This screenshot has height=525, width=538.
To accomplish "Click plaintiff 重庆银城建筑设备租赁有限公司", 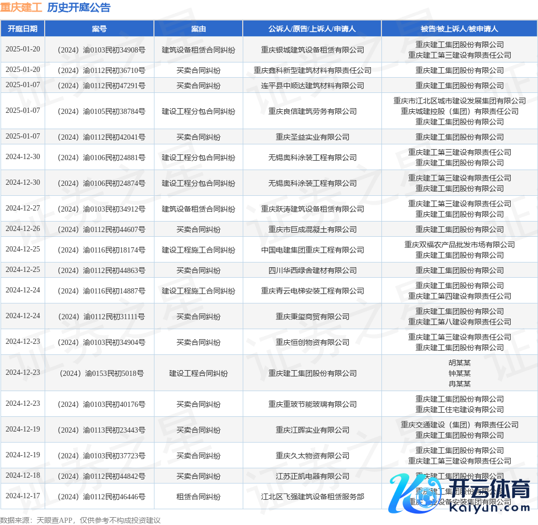I will pos(312,50).
